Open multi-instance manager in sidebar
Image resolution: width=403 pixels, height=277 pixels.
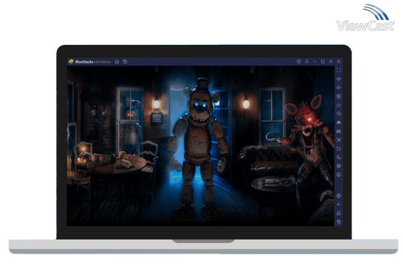339,157
